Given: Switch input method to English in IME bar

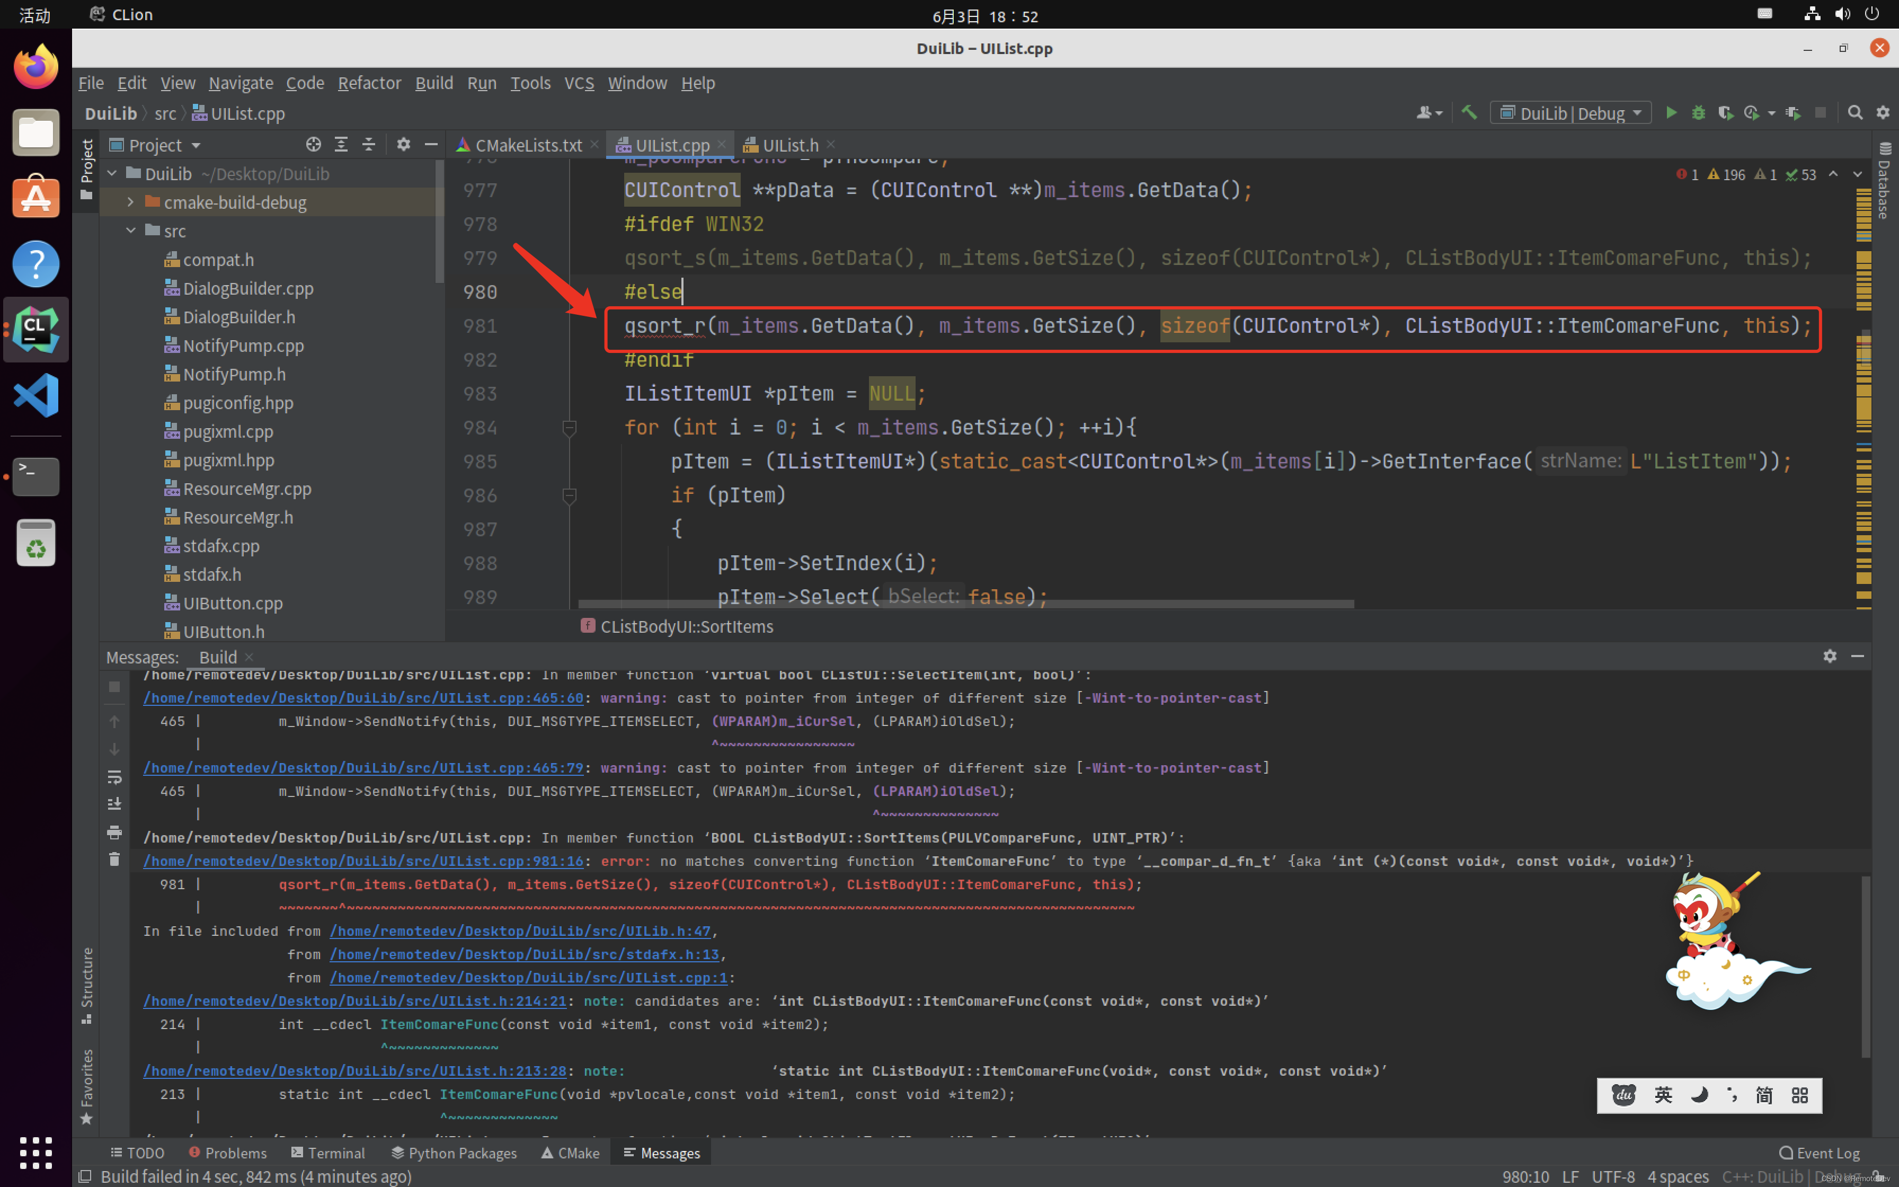Looking at the screenshot, I should click(x=1663, y=1095).
